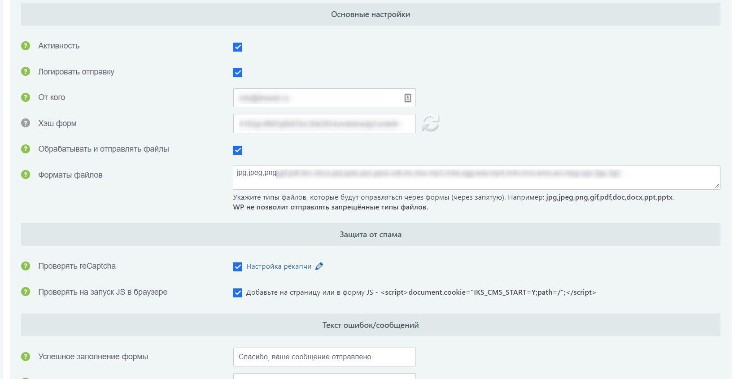Click the Основные настройки section header
This screenshot has width=738, height=379.
tap(371, 14)
